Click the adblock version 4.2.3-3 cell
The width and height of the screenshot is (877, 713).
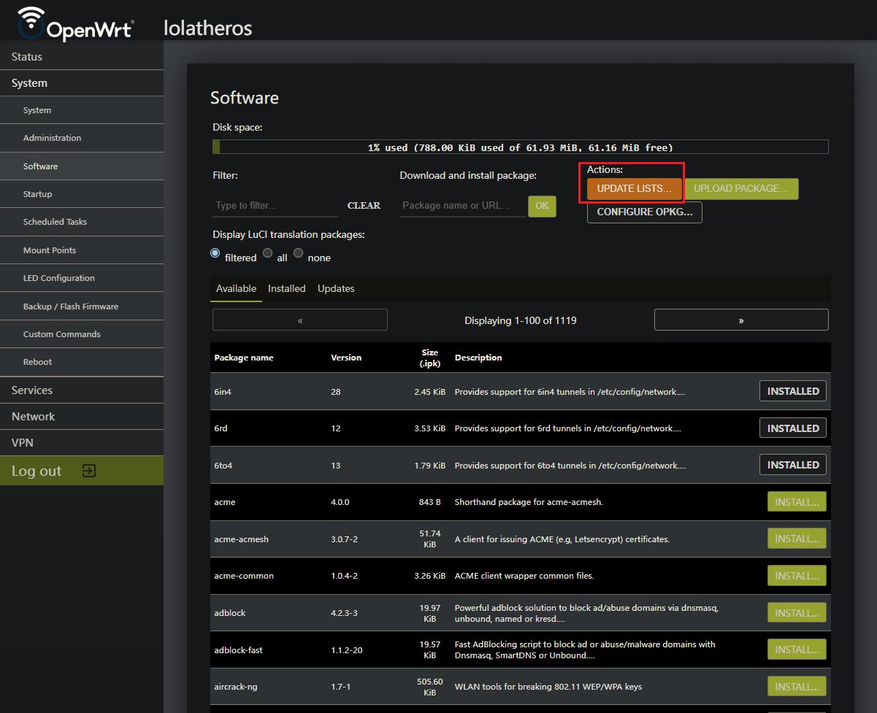coord(344,613)
